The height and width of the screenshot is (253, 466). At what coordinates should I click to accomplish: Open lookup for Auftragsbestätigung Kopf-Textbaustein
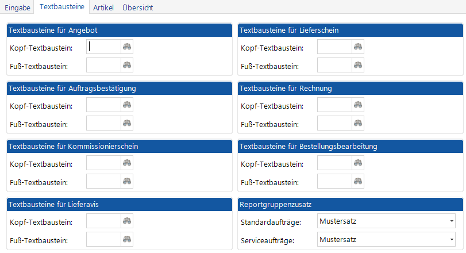(x=127, y=105)
